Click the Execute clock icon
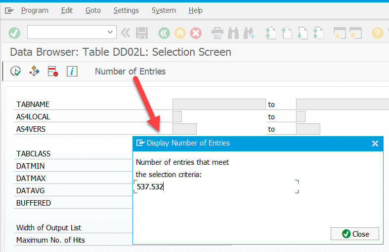This screenshot has width=389, height=252. click(16, 72)
